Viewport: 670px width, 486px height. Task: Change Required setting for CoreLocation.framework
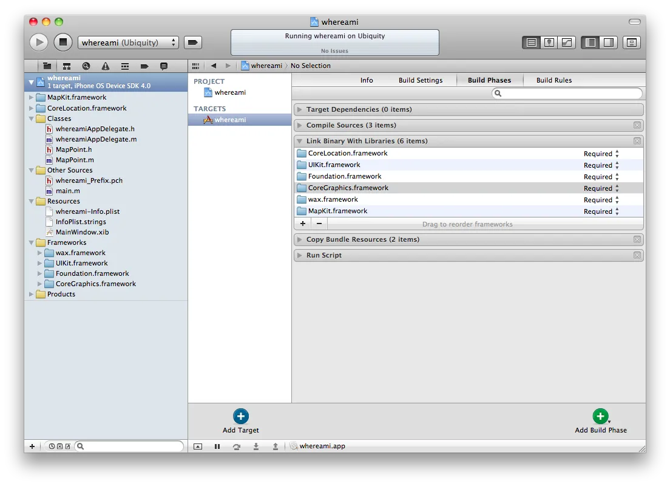pos(601,154)
